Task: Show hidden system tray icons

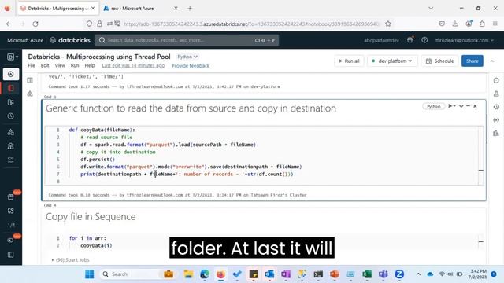Action: 418,274
